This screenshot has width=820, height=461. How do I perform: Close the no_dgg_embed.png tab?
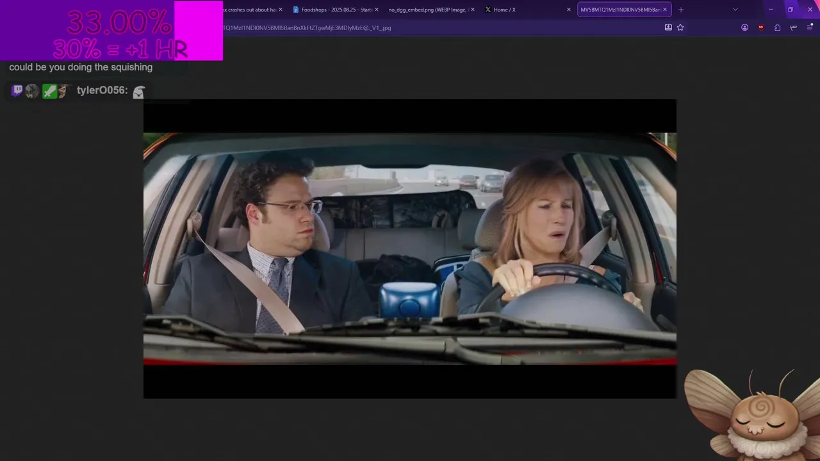pyautogui.click(x=473, y=10)
